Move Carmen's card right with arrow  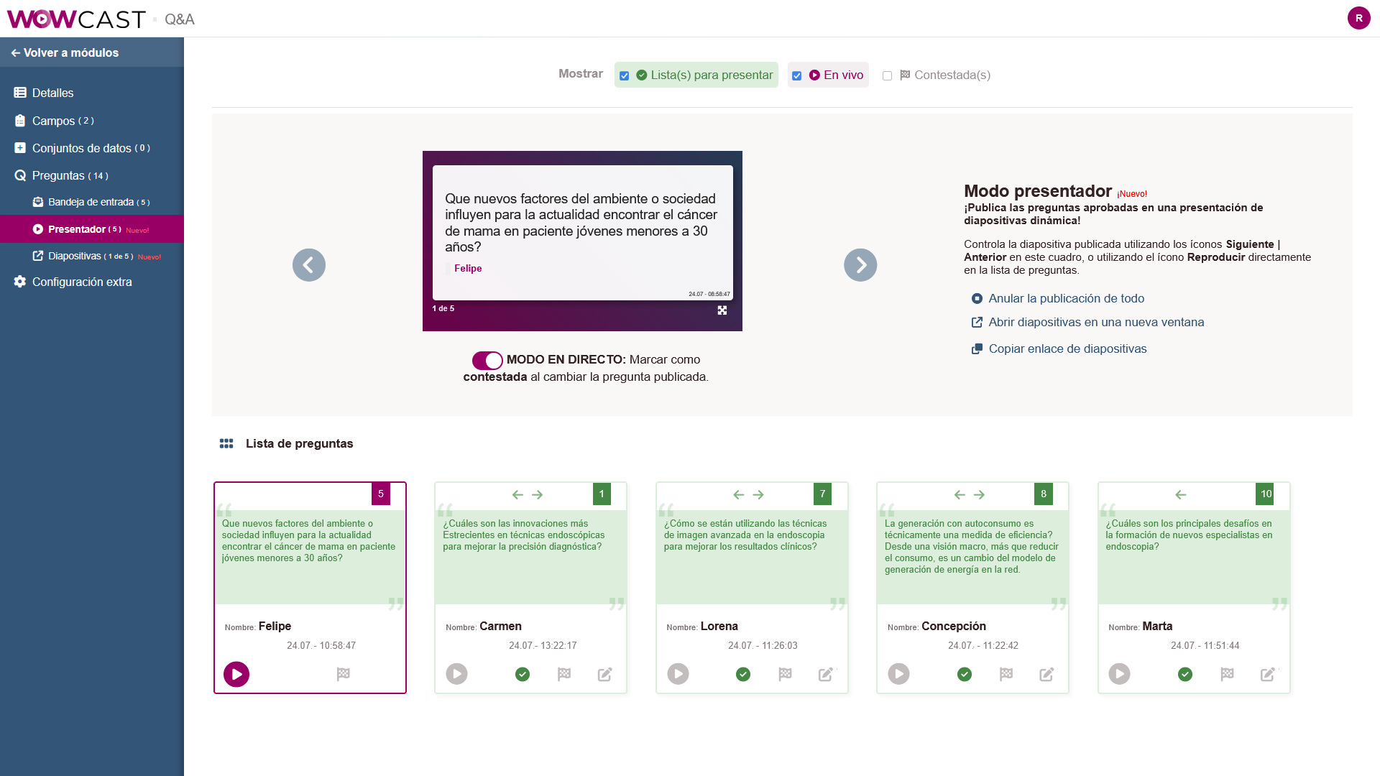pos(538,494)
